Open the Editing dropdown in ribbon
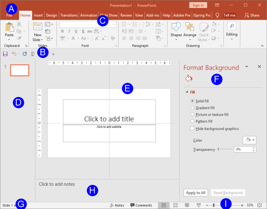 [x=232, y=30]
